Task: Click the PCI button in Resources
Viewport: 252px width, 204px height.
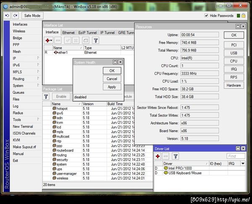Action: click(x=234, y=45)
